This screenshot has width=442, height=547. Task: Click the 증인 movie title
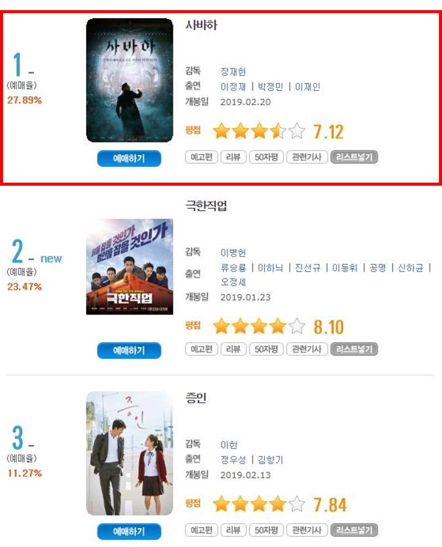[196, 398]
